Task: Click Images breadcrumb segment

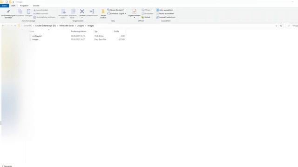Action: [x=91, y=26]
